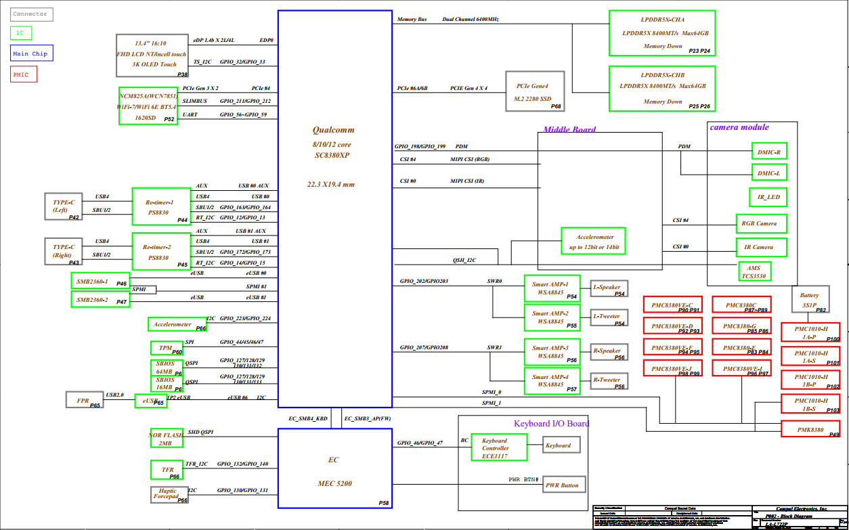Select the Smart AMP-2 WSA8845 block
Viewport: 849px width, 530px height.
(552, 317)
